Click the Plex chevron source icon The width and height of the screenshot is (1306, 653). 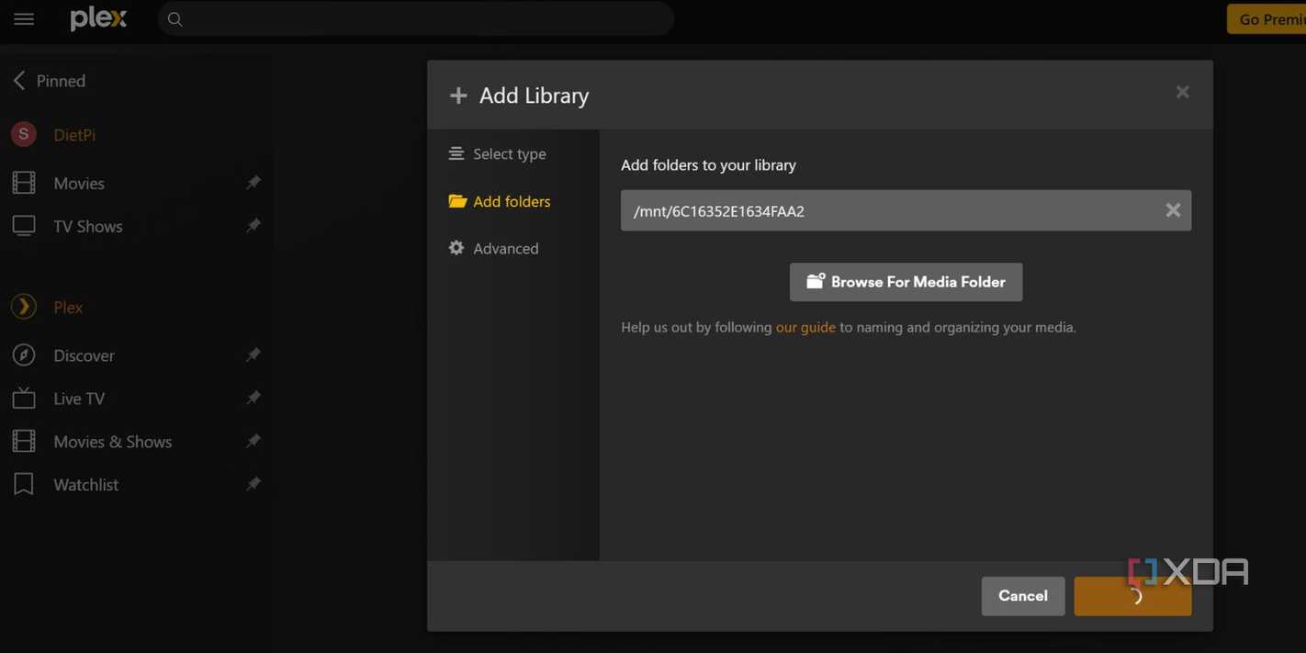click(24, 307)
